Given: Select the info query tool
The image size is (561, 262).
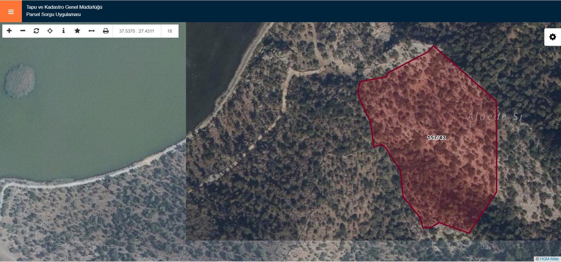Looking at the screenshot, I should coord(63,31).
